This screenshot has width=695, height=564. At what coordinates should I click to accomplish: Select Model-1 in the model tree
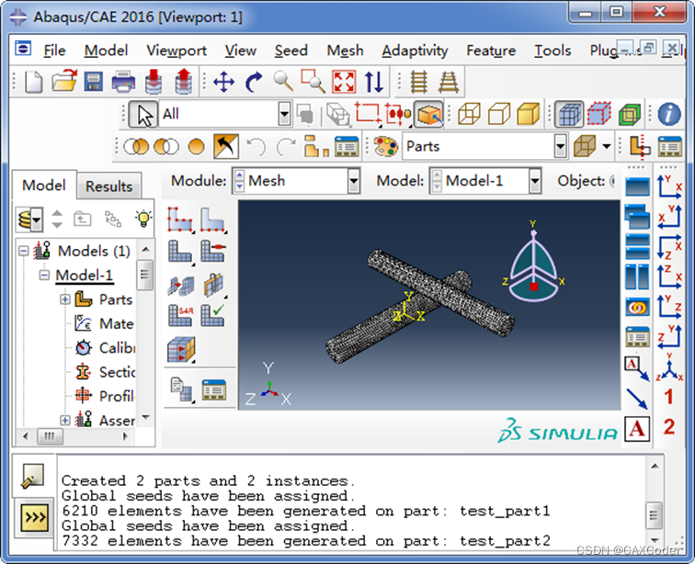[84, 276]
